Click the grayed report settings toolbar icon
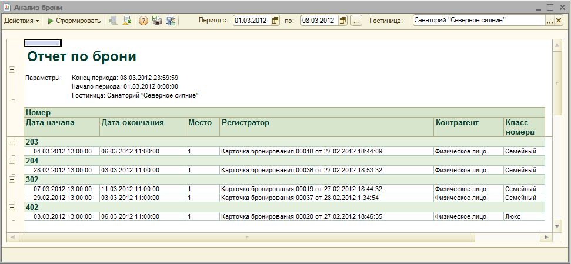571x264 pixels. tap(113, 21)
